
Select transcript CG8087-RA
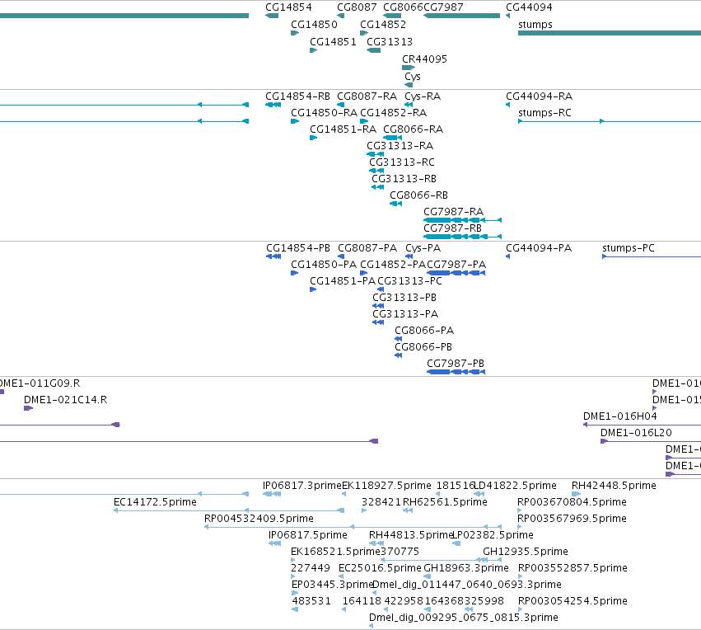pyautogui.click(x=367, y=96)
